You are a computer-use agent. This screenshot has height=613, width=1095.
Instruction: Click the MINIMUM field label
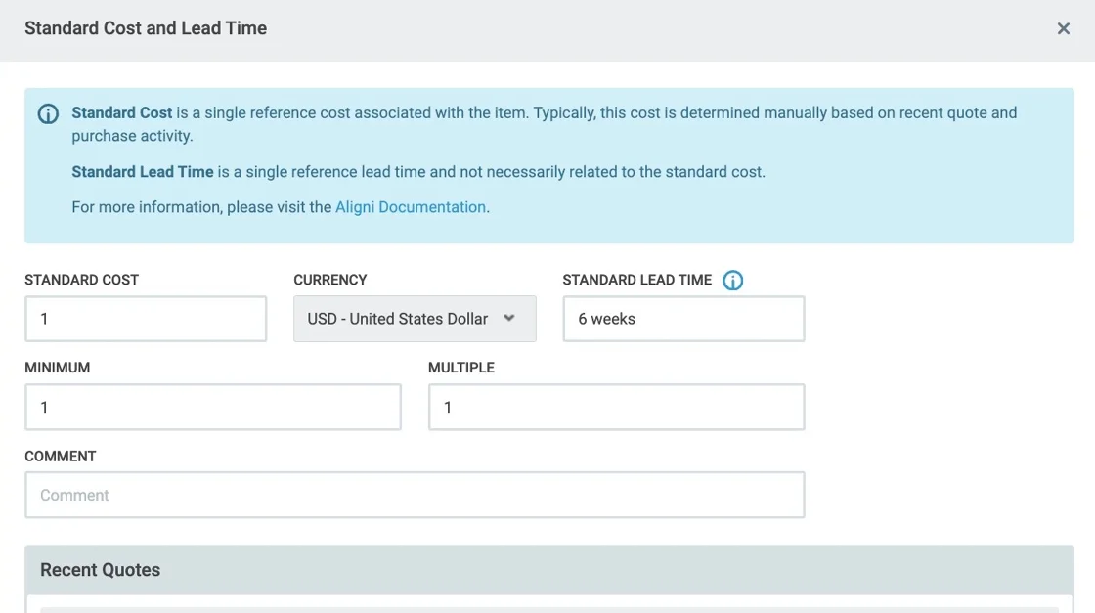57,368
